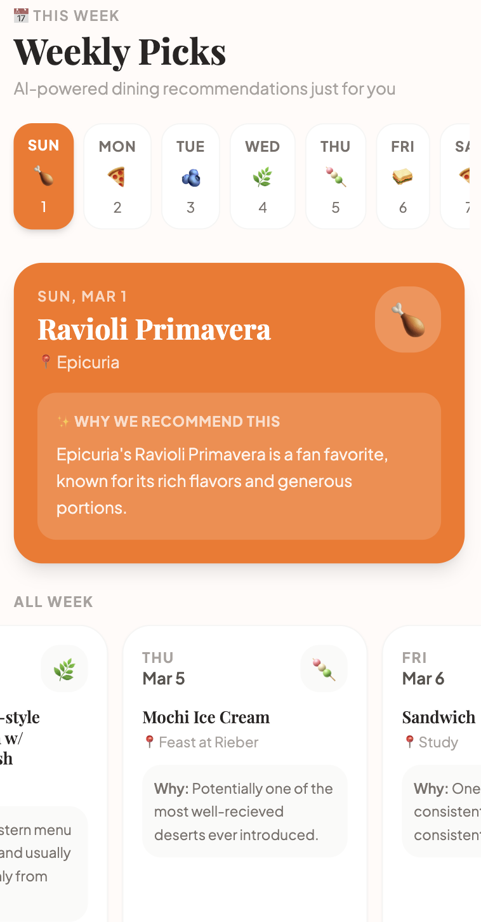Image resolution: width=481 pixels, height=922 pixels.
Task: Pick the FRI sandwich day
Action: 403,176
